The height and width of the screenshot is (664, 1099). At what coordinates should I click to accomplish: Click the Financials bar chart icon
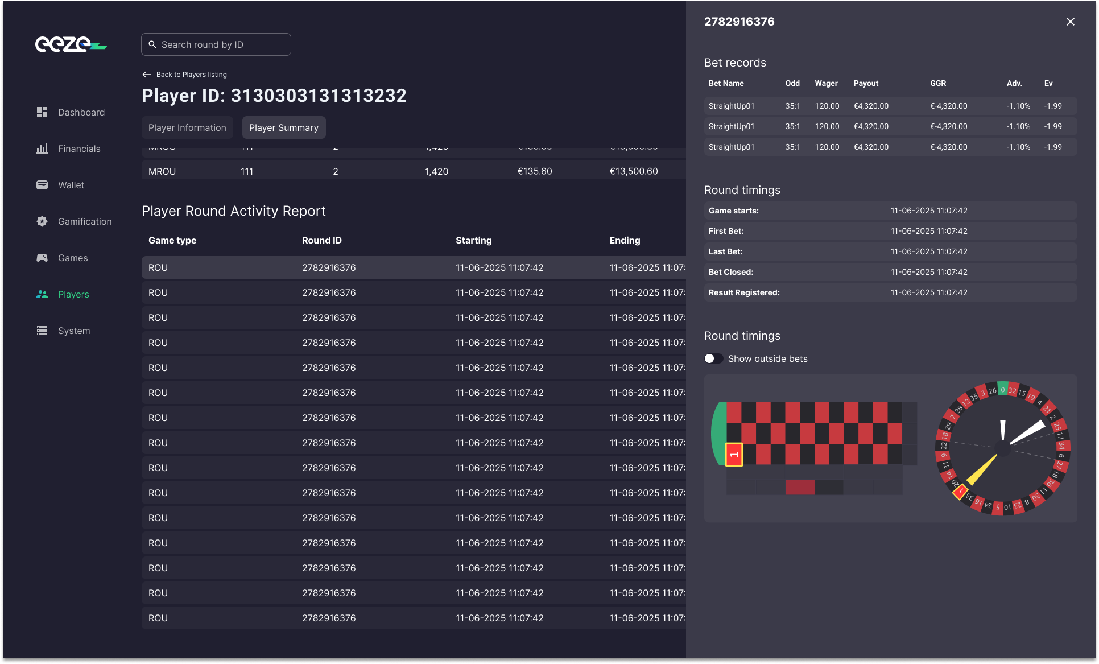click(42, 149)
